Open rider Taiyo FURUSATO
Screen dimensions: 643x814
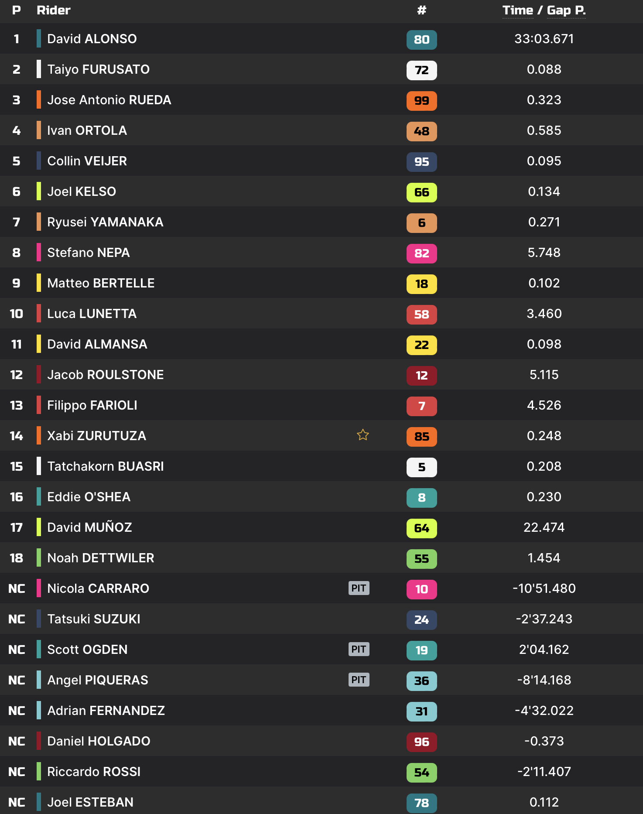98,69
